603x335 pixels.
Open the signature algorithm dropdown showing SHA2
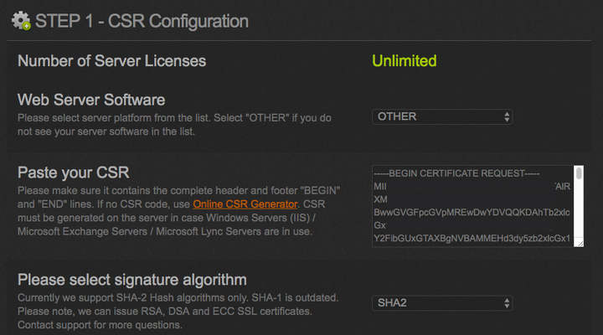[442, 303]
